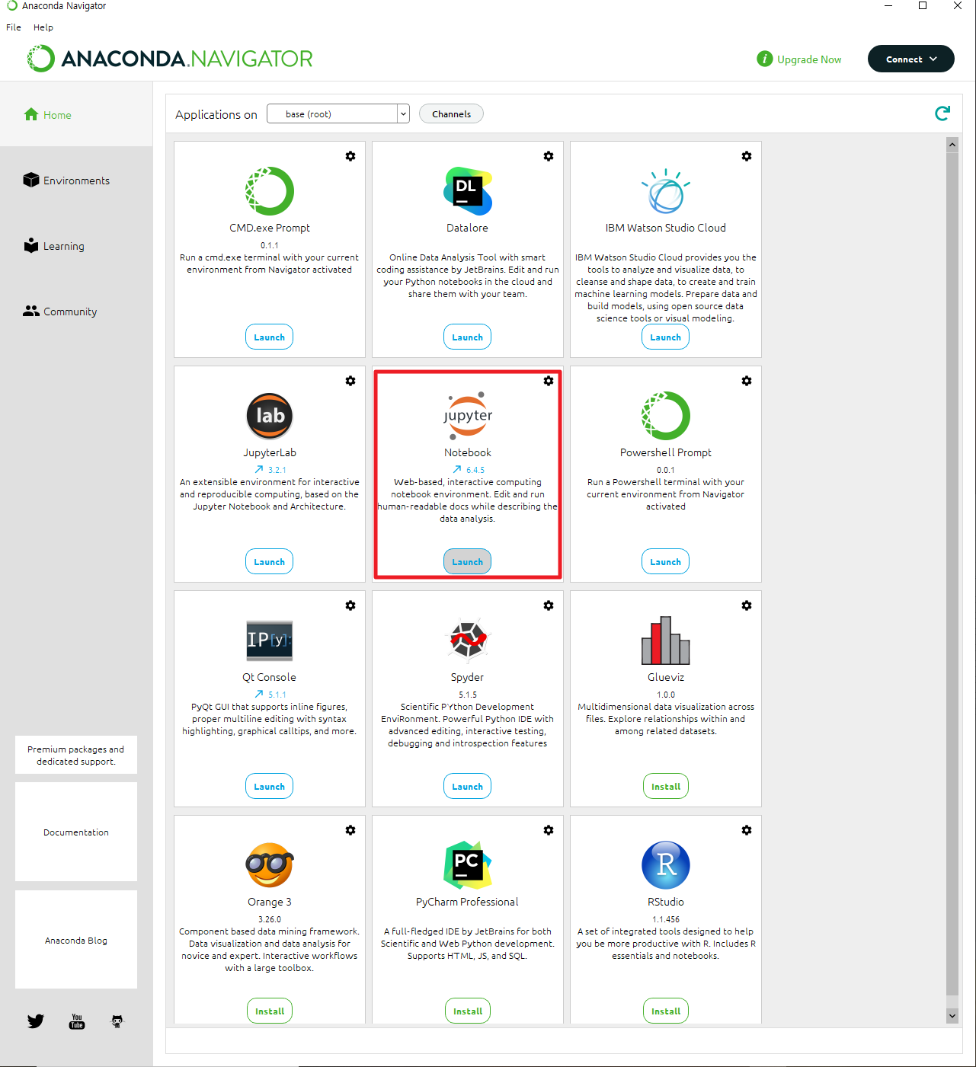Open Anaconda Twitter link icon

click(x=36, y=1021)
